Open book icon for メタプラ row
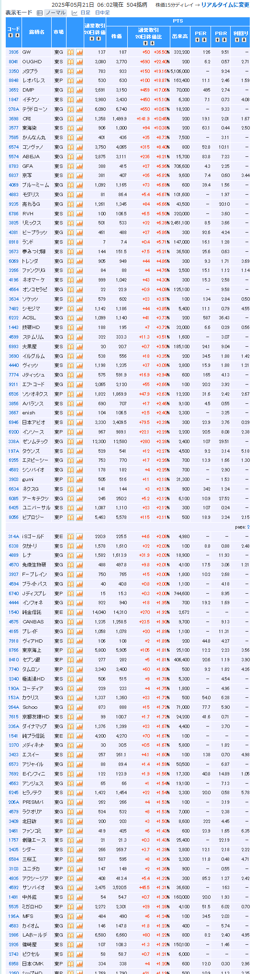Viewport: 256px width, 974px height. pyautogui.click(x=70, y=71)
